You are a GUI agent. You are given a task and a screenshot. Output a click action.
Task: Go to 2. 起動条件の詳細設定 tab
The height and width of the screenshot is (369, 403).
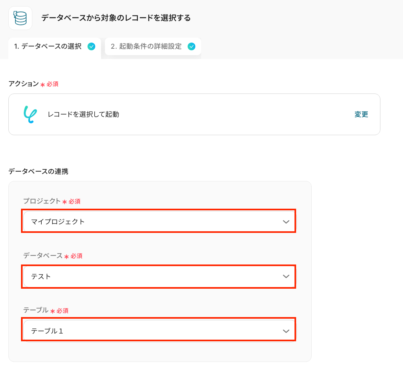point(146,46)
